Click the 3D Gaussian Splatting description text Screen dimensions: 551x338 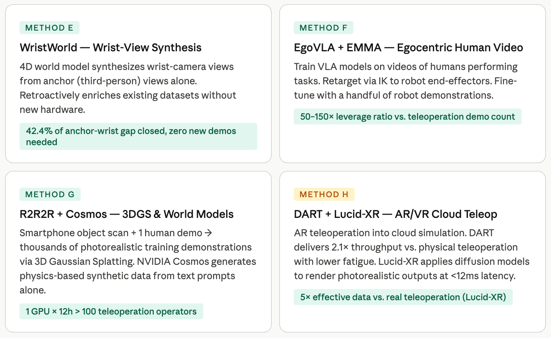coord(138,262)
